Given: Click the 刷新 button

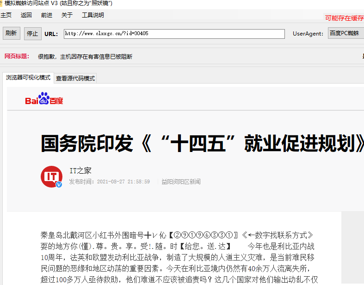Looking at the screenshot, I should coord(12,33).
